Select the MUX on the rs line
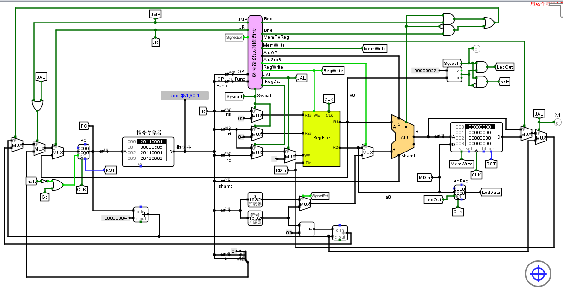The image size is (563, 293). coord(257,115)
